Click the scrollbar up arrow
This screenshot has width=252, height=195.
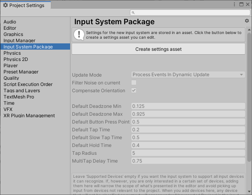pos(249,30)
